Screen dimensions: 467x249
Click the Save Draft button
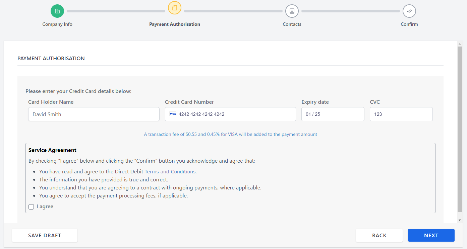[x=45, y=235]
